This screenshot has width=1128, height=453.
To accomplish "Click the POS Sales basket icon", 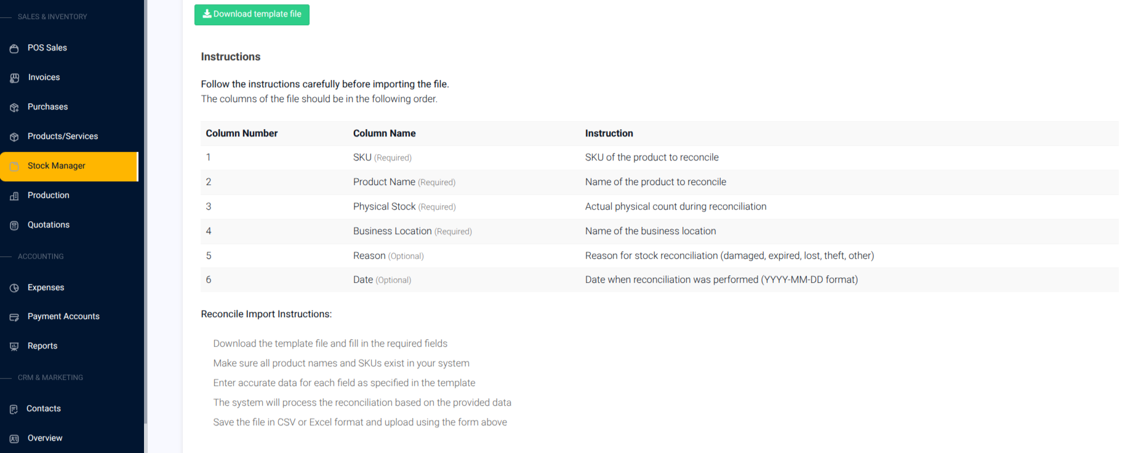I will click(x=14, y=48).
